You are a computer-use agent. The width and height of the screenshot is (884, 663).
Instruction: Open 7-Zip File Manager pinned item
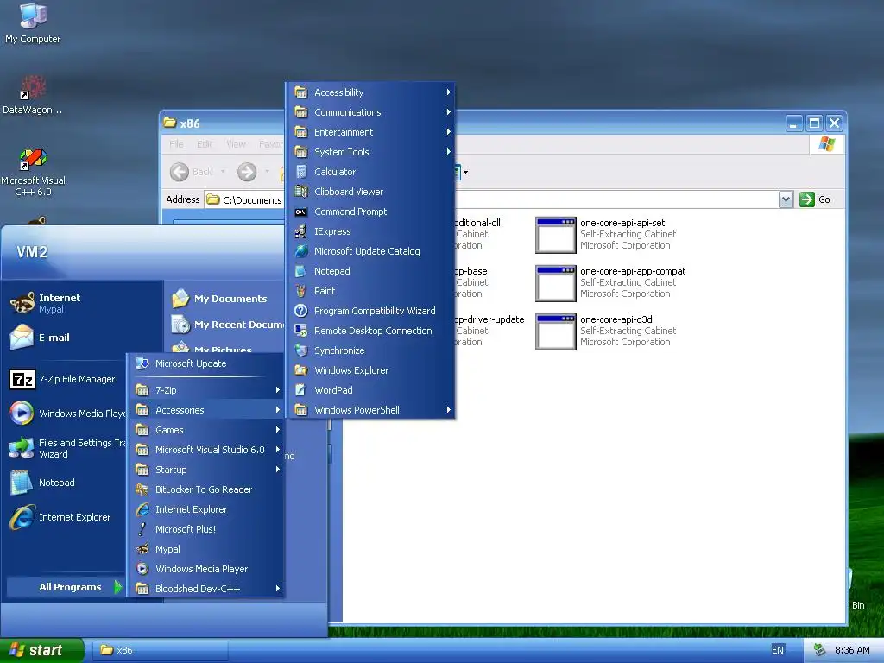tap(66, 380)
